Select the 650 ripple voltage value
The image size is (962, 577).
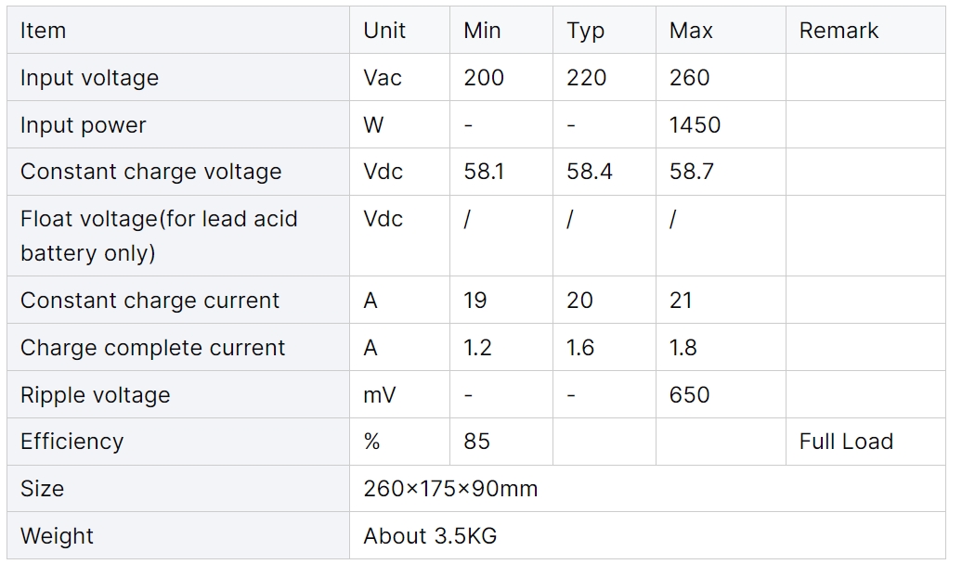tap(689, 395)
